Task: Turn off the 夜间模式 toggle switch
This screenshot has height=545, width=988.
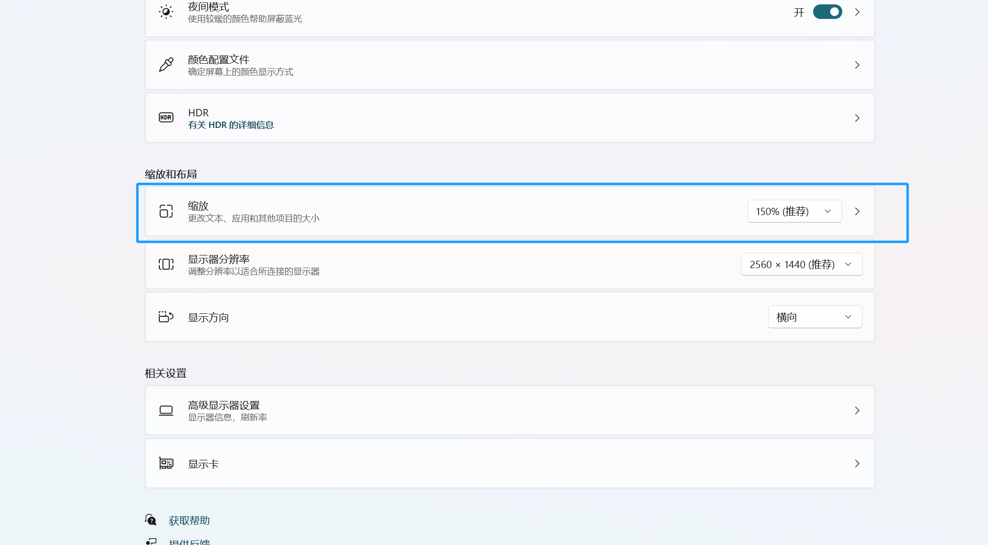Action: (x=827, y=12)
